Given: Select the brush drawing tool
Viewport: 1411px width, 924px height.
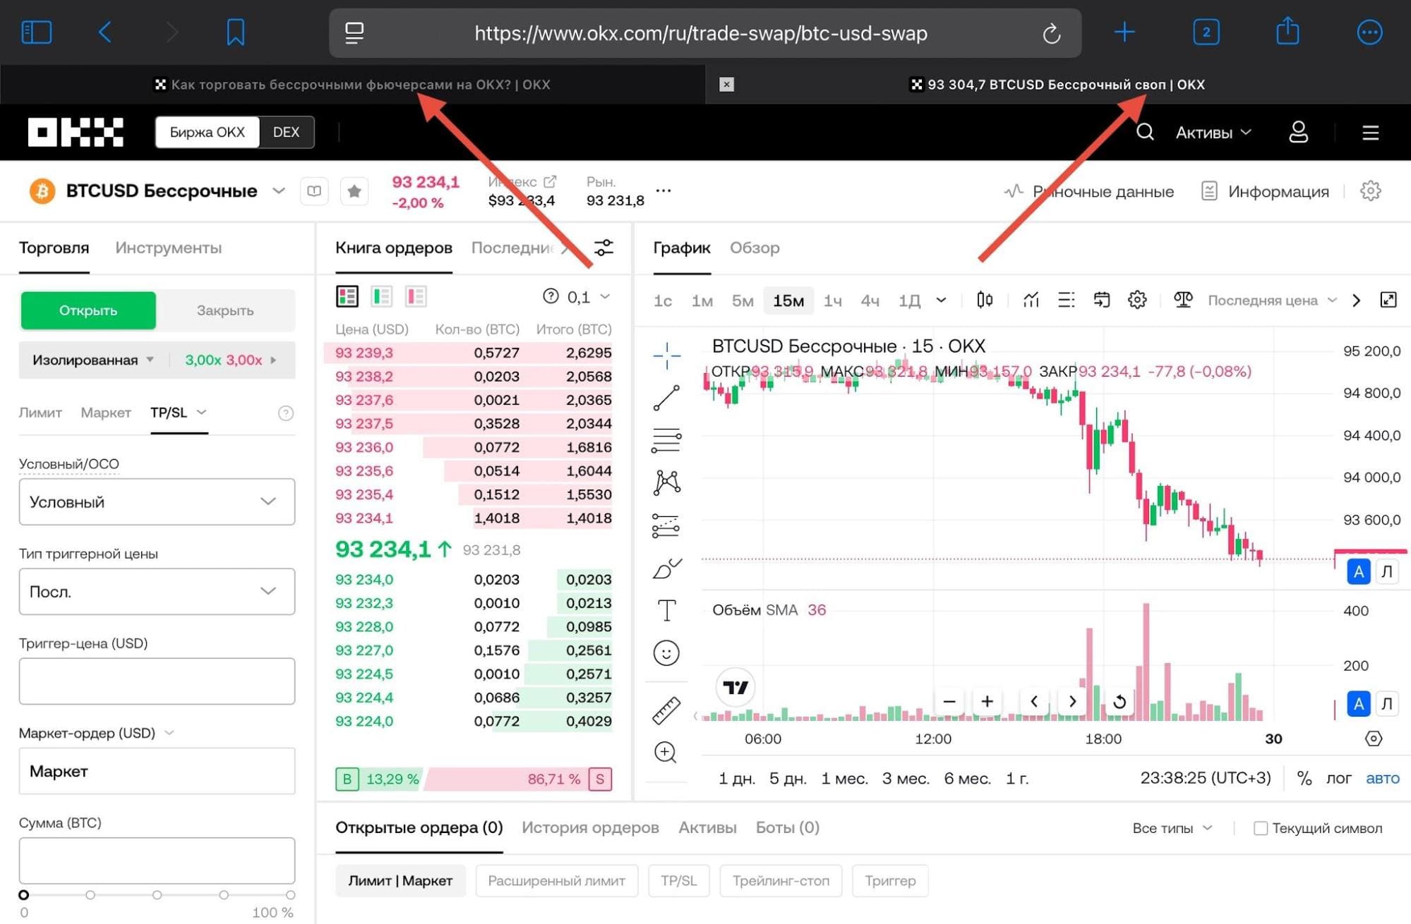Looking at the screenshot, I should pyautogui.click(x=666, y=568).
